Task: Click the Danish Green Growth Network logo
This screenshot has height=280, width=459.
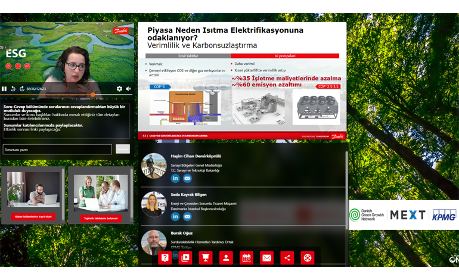Action: pyautogui.click(x=367, y=214)
